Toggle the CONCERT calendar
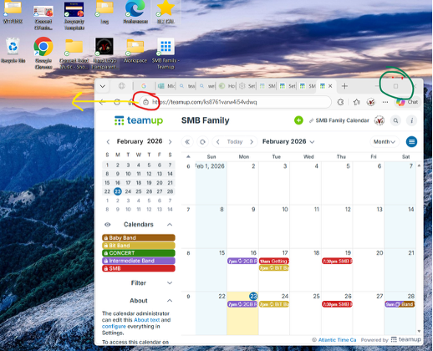This screenshot has width=433, height=351. tap(139, 253)
